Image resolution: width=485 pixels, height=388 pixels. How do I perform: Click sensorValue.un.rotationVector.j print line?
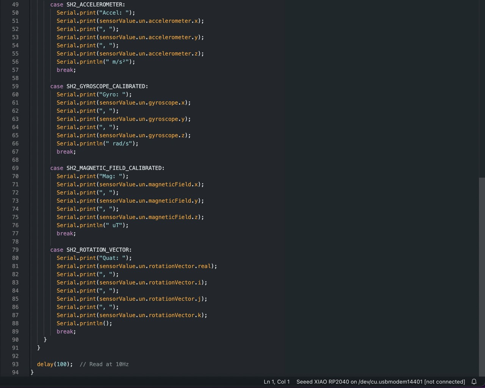pos(132,299)
